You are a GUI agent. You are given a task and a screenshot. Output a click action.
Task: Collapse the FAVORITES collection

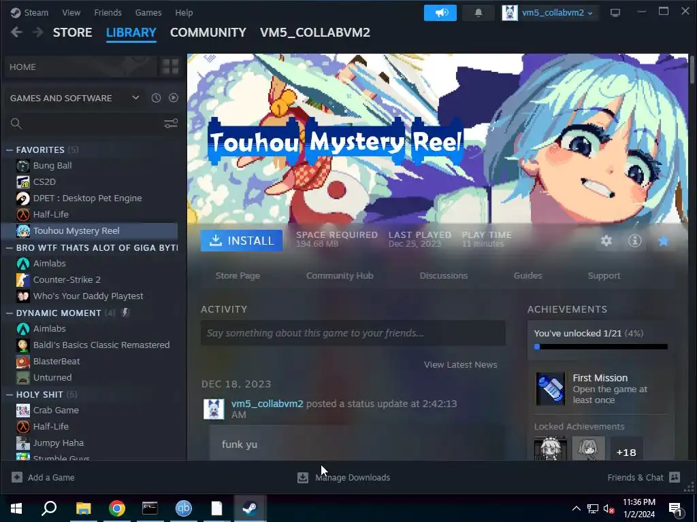10,150
